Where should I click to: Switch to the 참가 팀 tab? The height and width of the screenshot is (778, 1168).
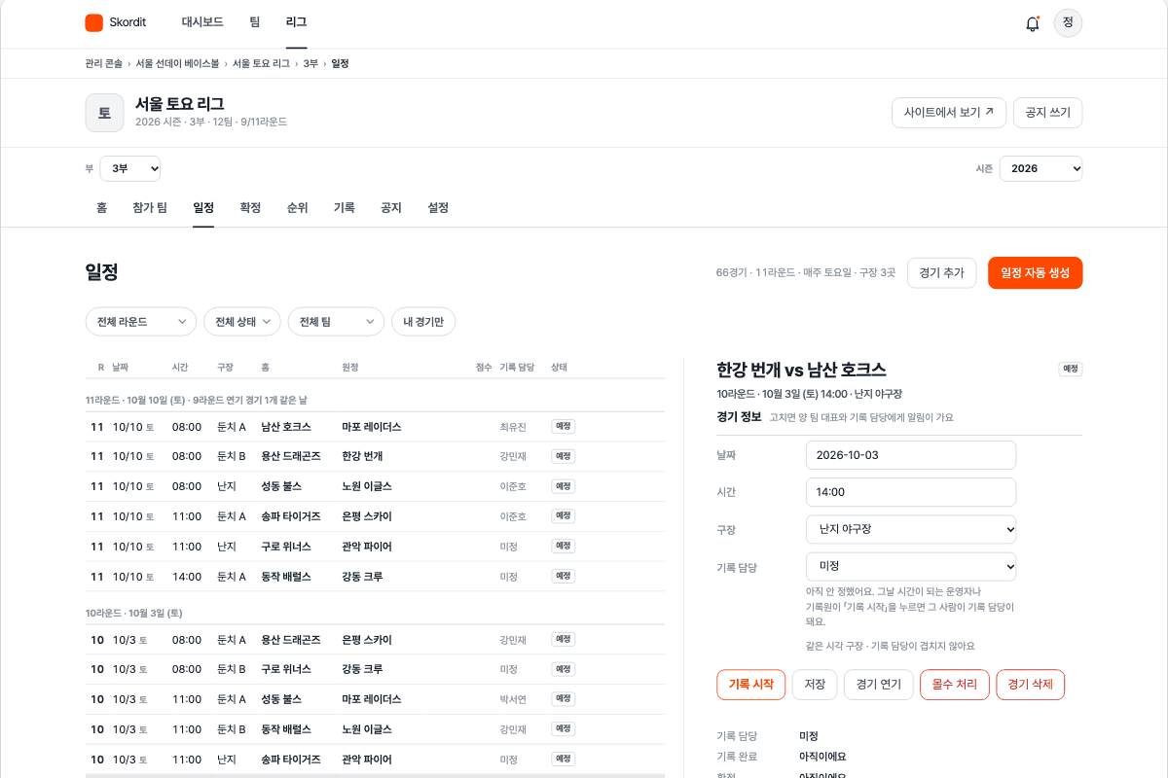(x=150, y=208)
